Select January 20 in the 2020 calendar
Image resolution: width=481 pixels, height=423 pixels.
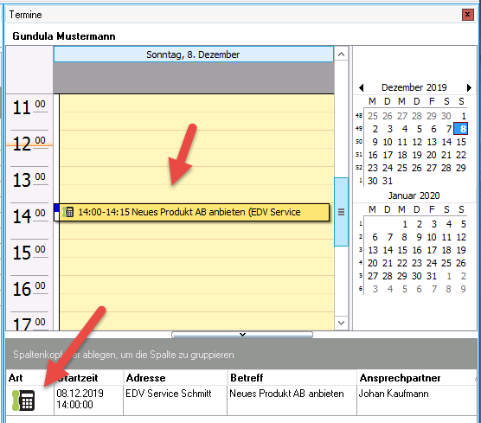[x=373, y=263]
